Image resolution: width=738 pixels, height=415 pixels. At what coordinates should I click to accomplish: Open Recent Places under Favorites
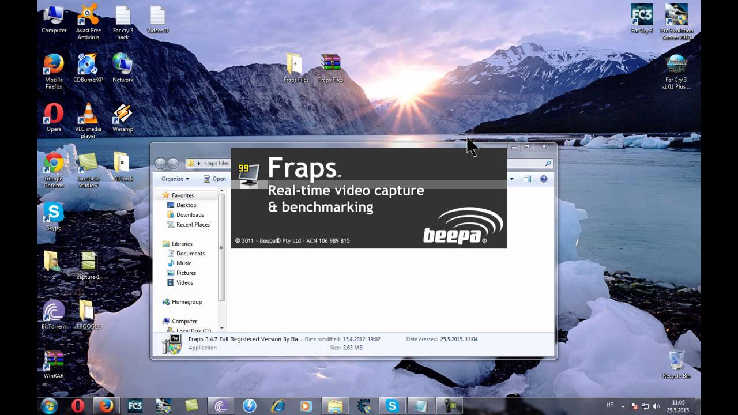click(x=189, y=225)
